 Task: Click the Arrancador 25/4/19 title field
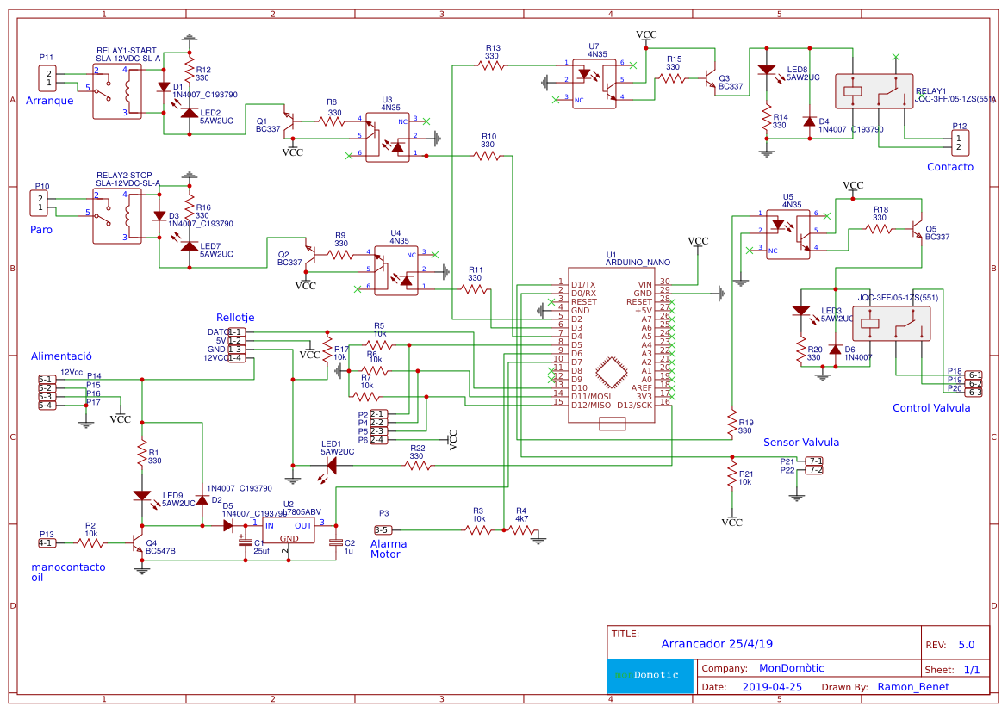pos(718,643)
